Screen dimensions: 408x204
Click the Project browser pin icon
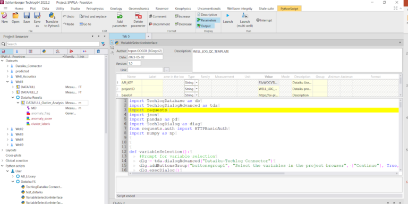point(99,37)
